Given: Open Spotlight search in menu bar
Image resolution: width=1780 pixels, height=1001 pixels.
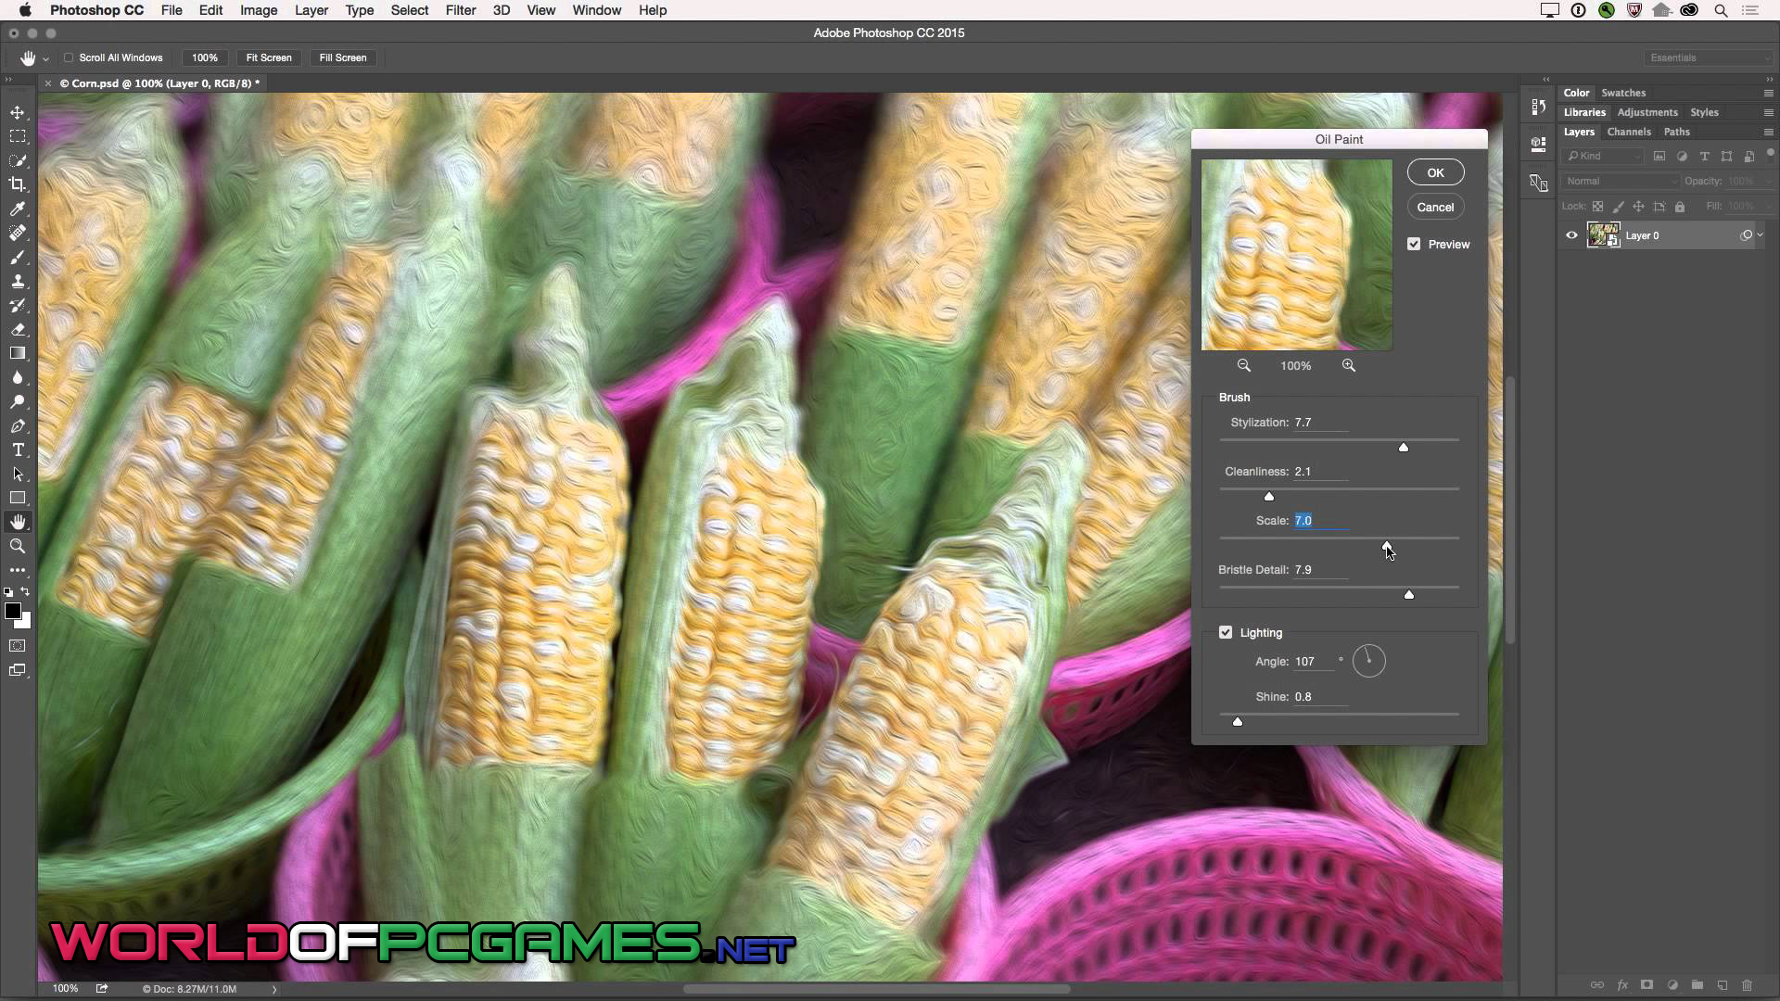Looking at the screenshot, I should (1721, 10).
